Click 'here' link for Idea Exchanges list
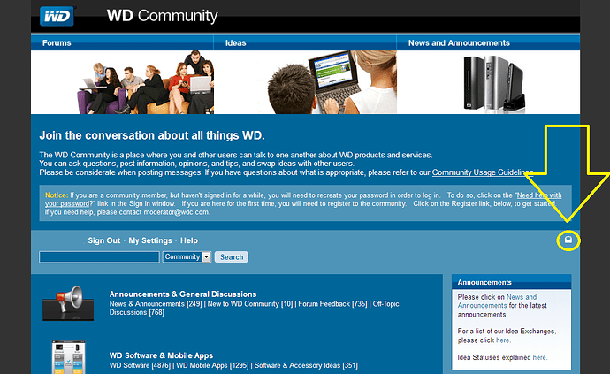The image size is (610, 374). [x=503, y=340]
